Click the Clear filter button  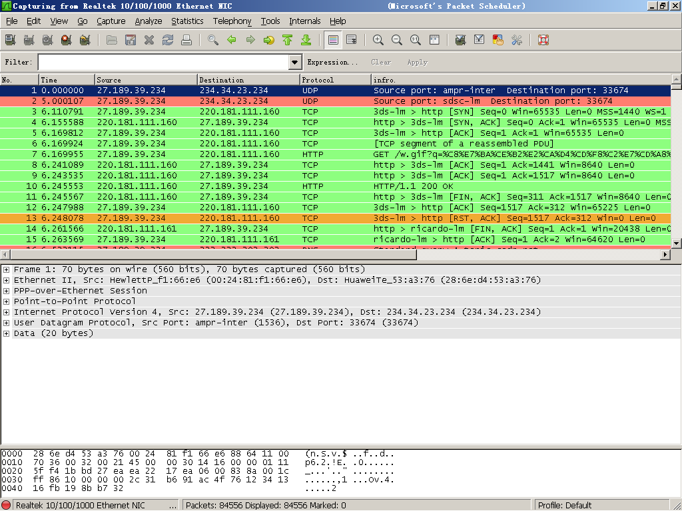[x=381, y=62]
